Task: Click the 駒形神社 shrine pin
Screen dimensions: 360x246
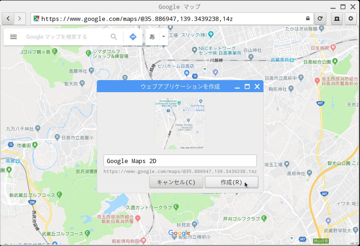Action: click(291, 88)
